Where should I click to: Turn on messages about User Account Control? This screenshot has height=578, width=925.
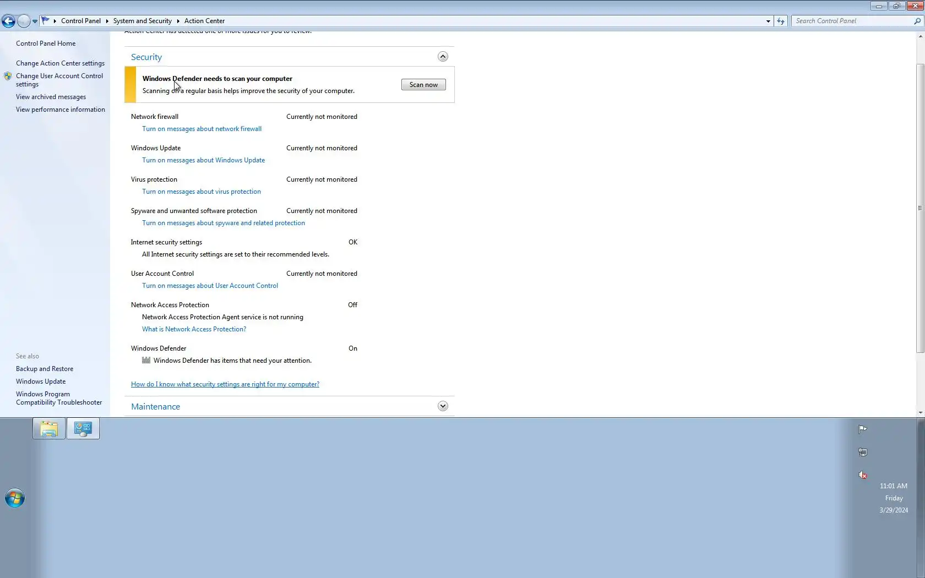[210, 286]
